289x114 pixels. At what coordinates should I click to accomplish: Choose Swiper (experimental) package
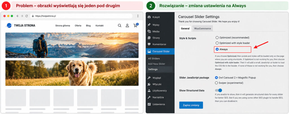point(216,83)
